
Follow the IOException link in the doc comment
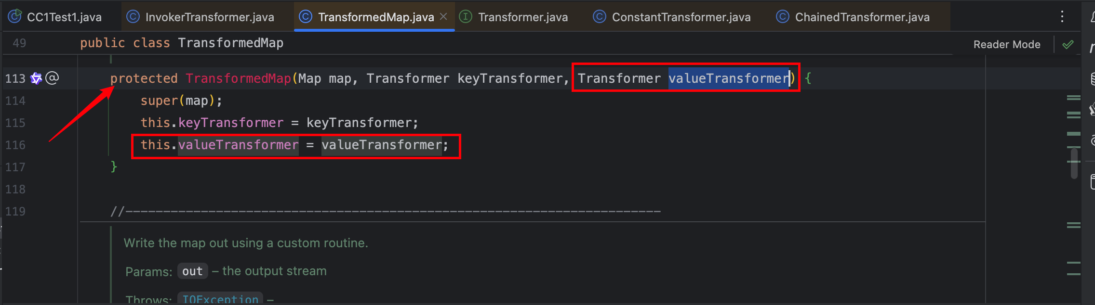click(220, 299)
